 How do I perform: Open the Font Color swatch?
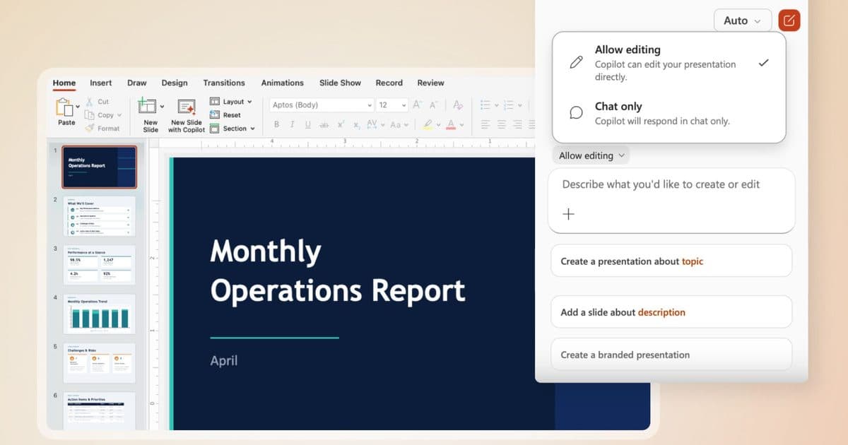click(452, 125)
